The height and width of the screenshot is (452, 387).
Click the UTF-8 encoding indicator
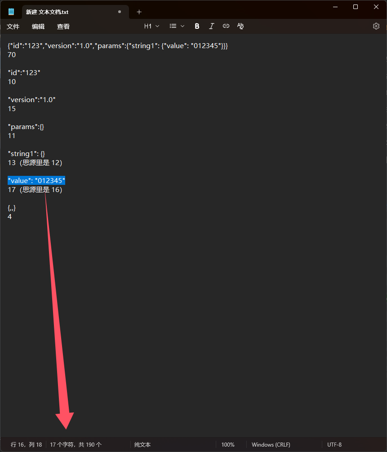tap(334, 444)
